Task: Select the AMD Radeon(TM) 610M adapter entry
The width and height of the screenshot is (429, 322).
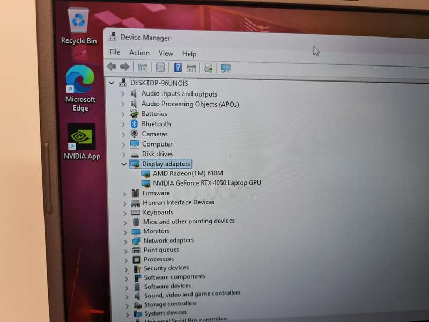Action: [188, 173]
